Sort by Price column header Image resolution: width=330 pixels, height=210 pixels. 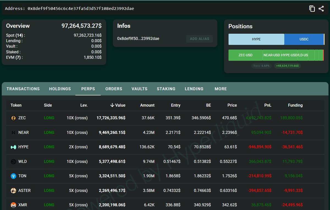[232, 105]
